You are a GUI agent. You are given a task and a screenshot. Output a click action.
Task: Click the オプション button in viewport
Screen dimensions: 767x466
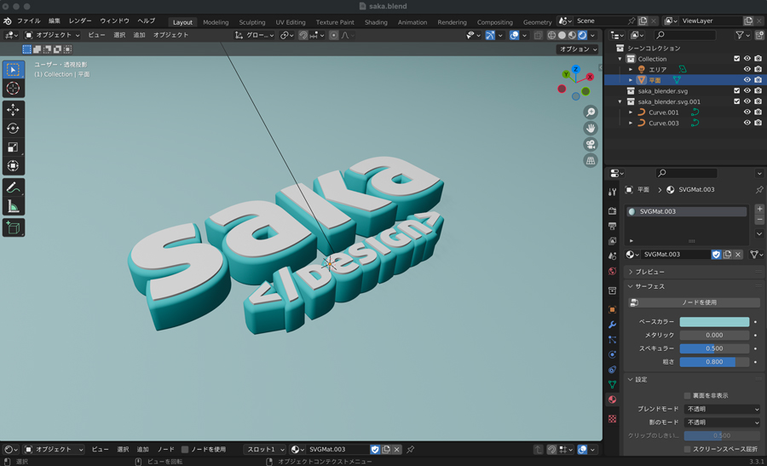coord(577,49)
